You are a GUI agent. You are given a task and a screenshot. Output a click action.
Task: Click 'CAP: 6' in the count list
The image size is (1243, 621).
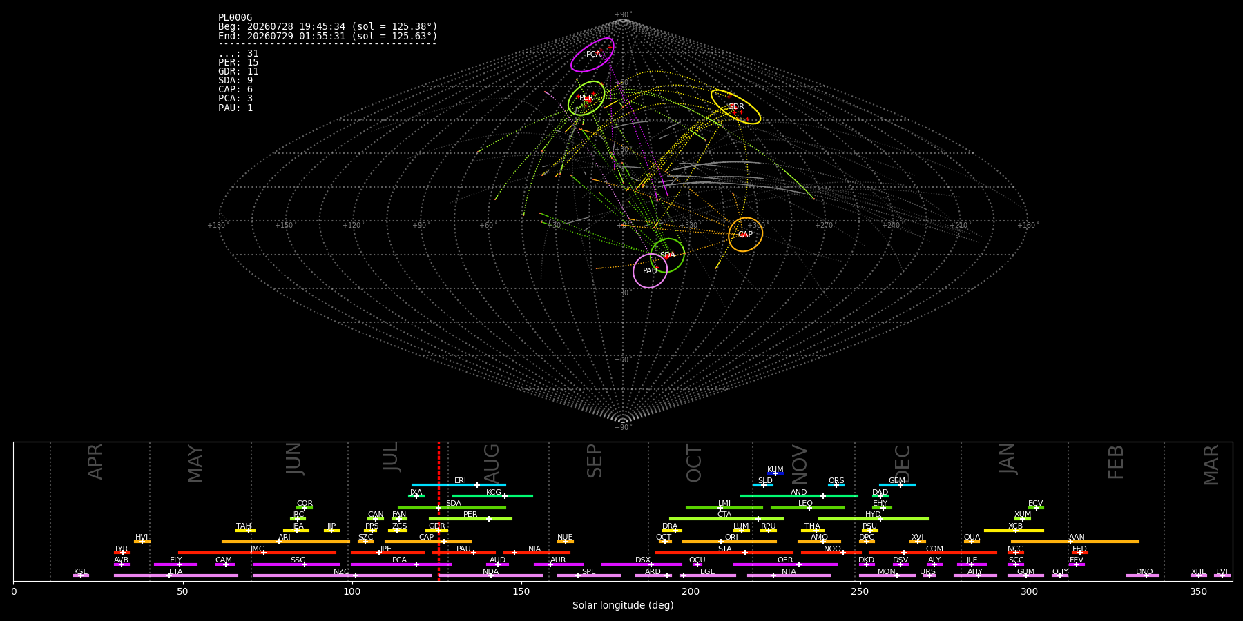[235, 90]
